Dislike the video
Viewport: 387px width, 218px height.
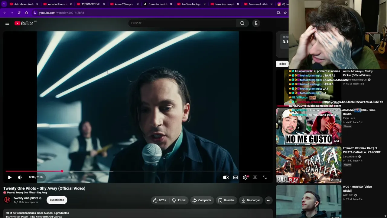pyautogui.click(x=178, y=200)
